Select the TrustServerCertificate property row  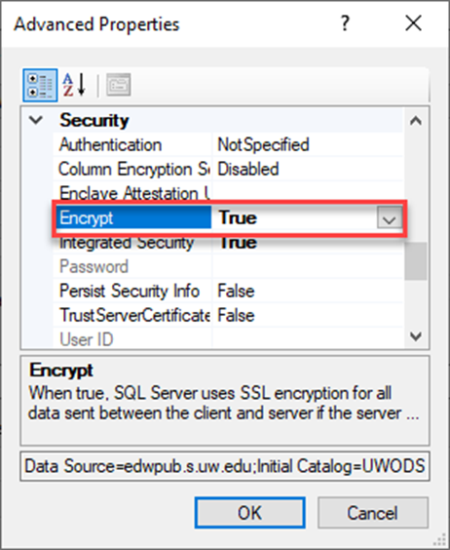228,315
